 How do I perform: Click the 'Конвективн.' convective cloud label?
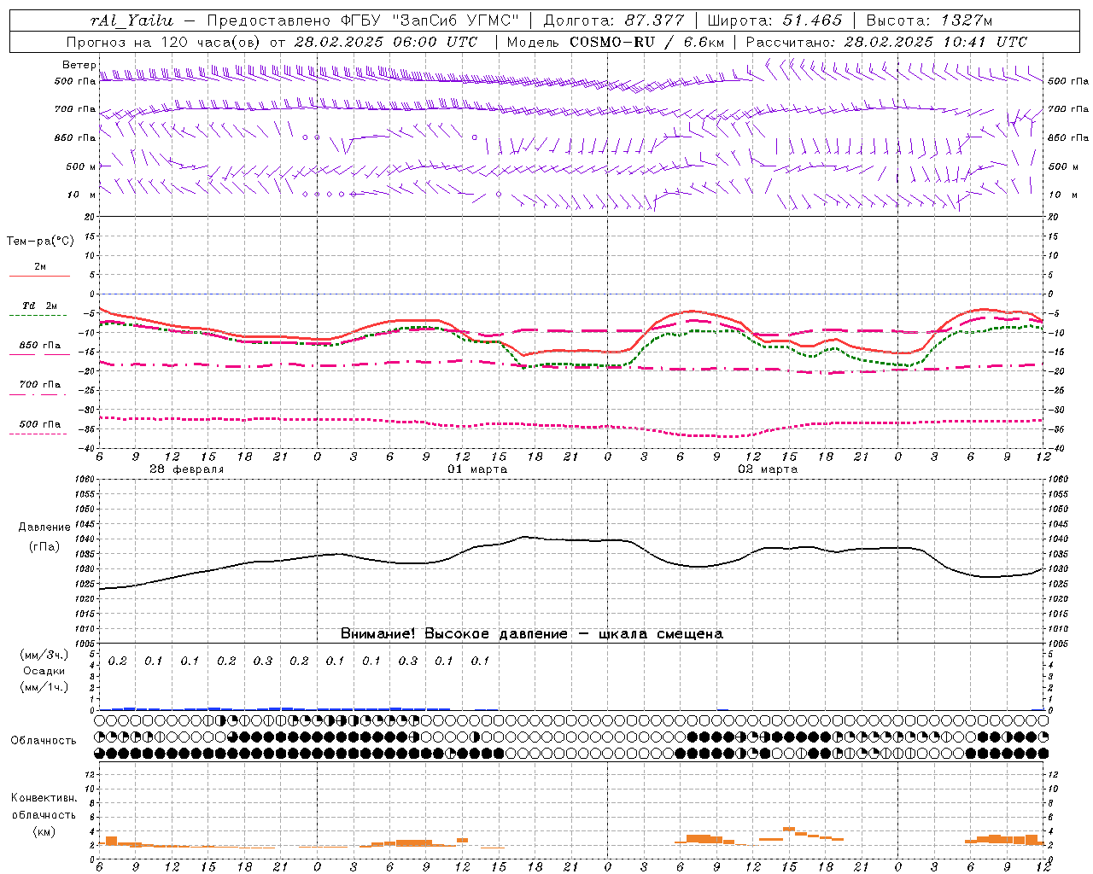[x=44, y=798]
